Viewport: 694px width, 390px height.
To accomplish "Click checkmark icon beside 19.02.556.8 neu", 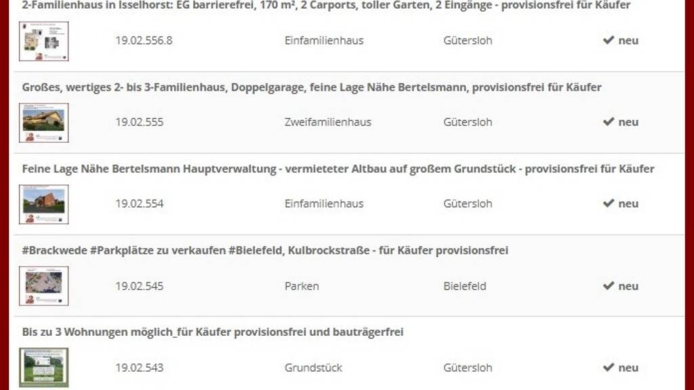I will tap(608, 40).
